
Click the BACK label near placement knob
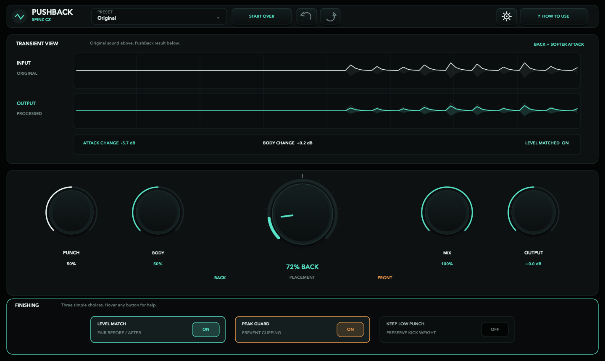click(220, 278)
